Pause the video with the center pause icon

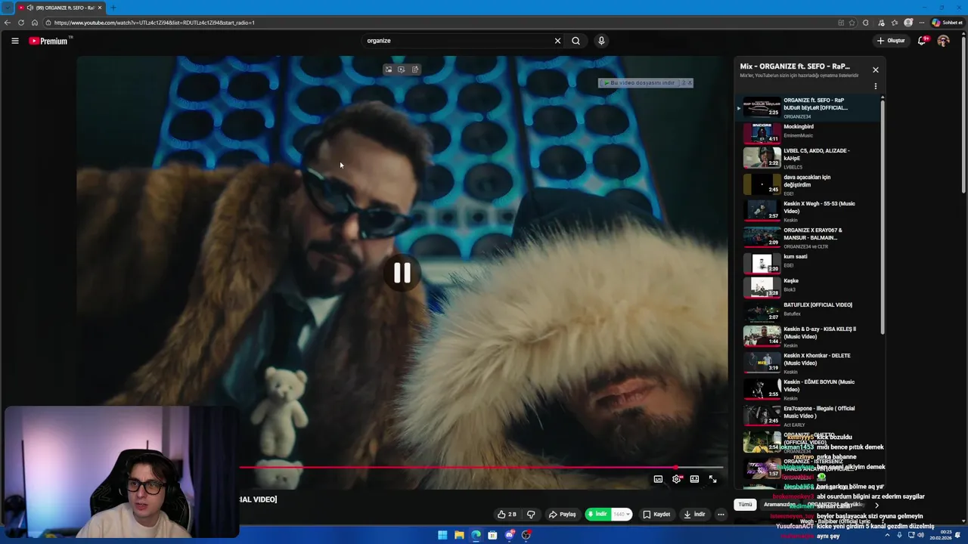tap(402, 273)
